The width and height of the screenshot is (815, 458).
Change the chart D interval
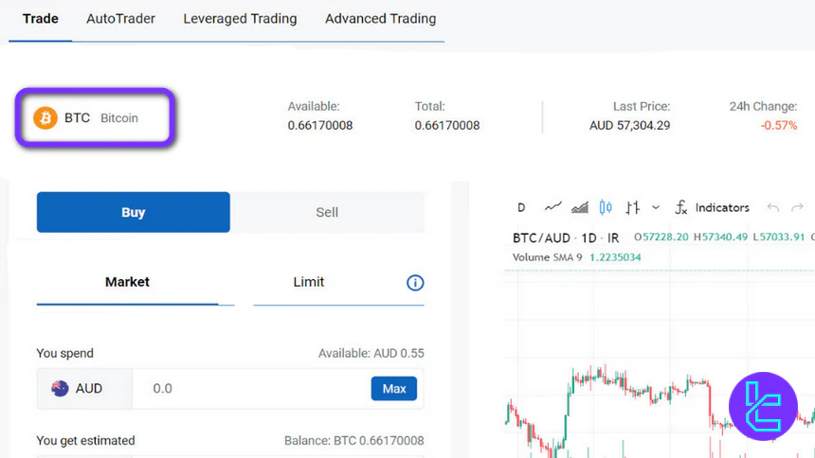(x=521, y=208)
